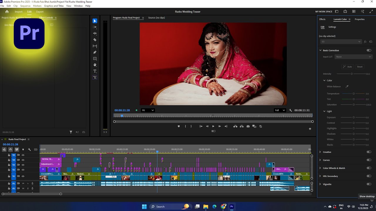This screenshot has height=211, width=376.
Task: Add a marker in the timeline header
Action: pyautogui.click(x=23, y=149)
